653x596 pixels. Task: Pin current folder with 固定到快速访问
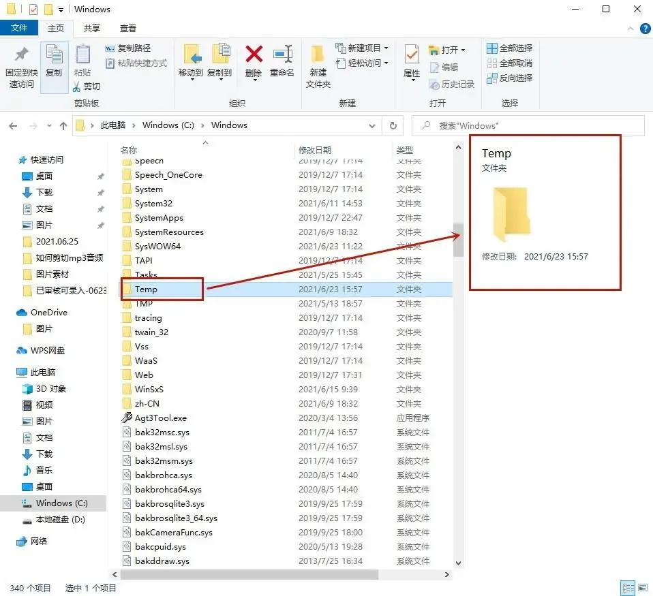tap(20, 65)
